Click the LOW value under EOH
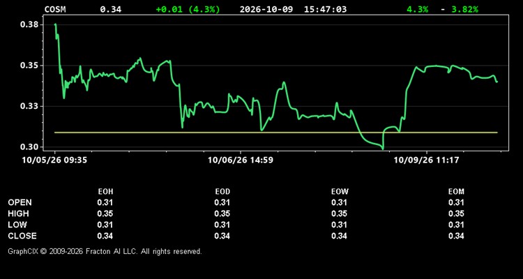 [x=105, y=225]
